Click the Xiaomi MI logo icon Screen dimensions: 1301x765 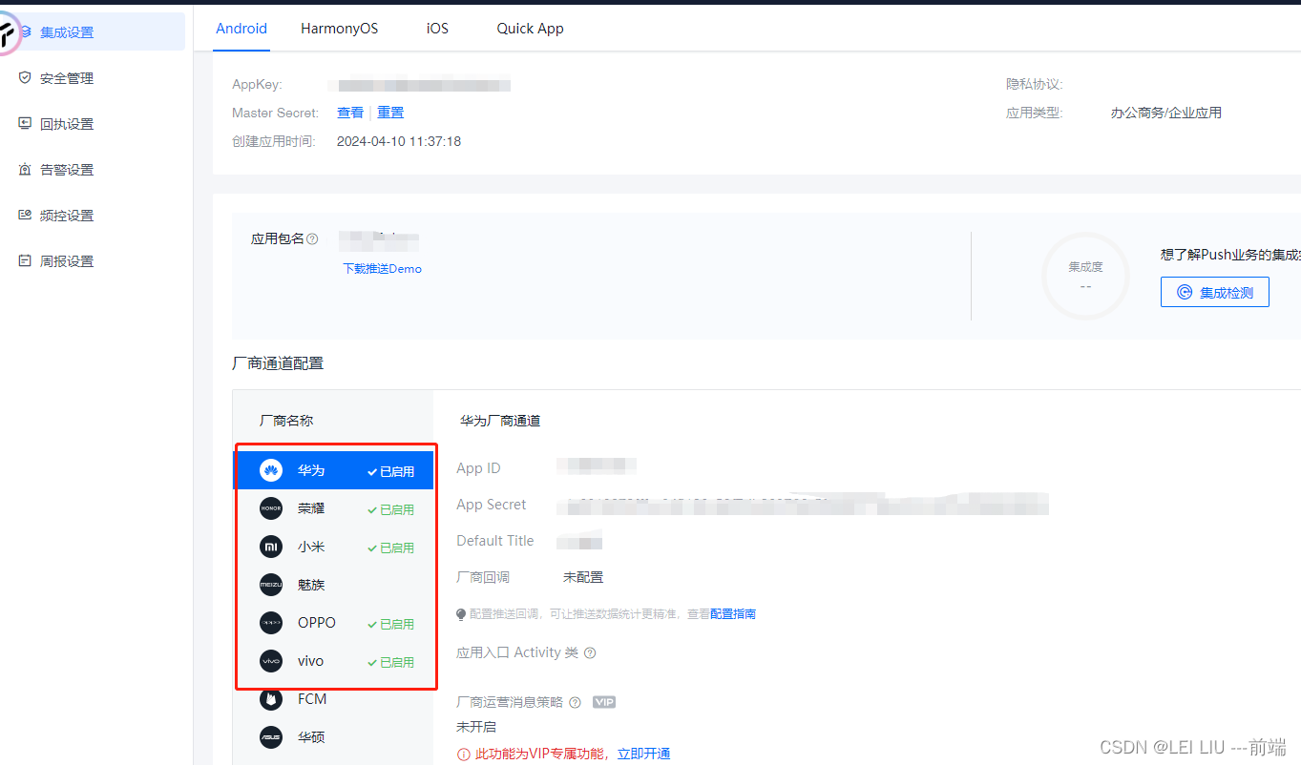point(271,547)
